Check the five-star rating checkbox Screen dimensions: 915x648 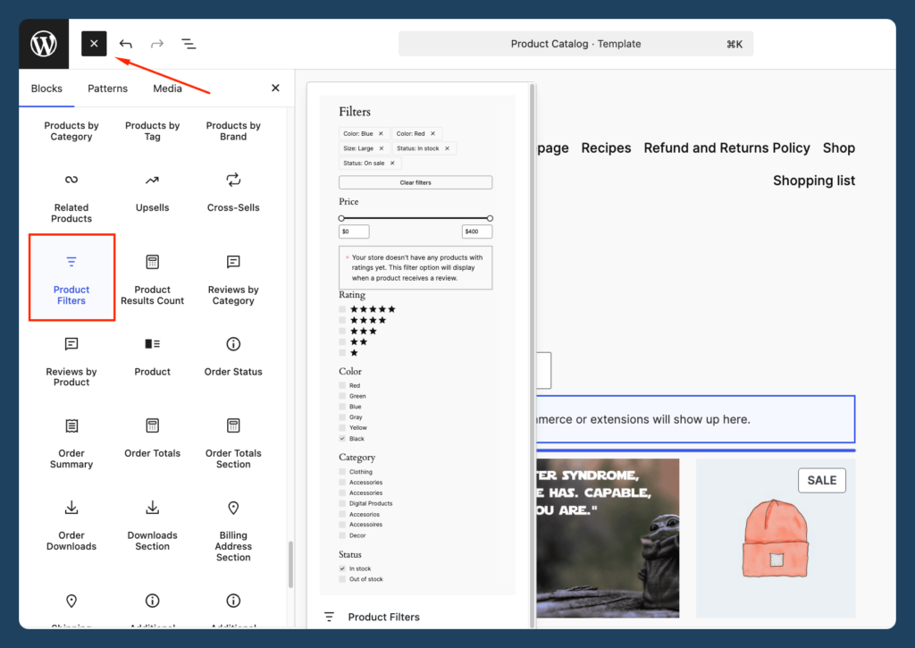[342, 309]
